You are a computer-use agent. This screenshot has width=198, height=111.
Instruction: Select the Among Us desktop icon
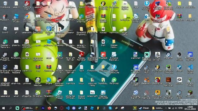tap(157, 81)
